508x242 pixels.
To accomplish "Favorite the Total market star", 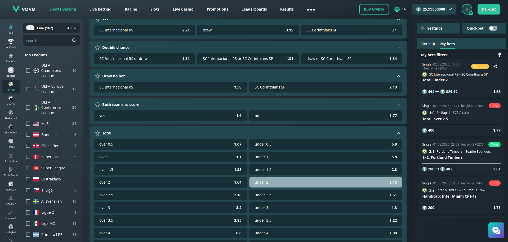I will pos(97,133).
